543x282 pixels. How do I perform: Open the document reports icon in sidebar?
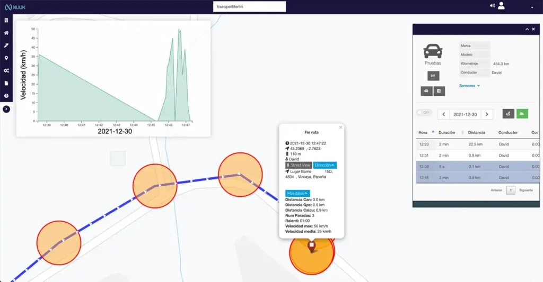6,84
